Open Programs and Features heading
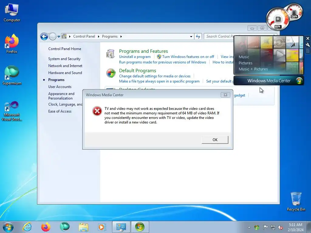311x233 pixels. click(143, 51)
